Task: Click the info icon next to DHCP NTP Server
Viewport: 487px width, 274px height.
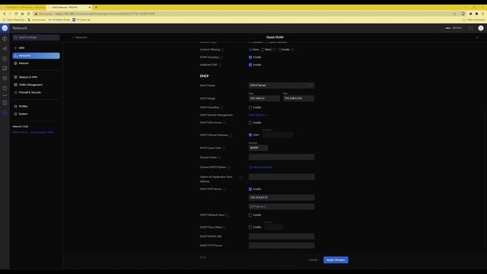Action: click(224, 190)
